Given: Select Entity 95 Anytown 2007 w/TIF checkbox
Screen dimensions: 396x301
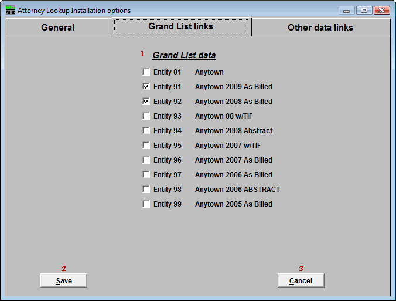Looking at the screenshot, I should (x=146, y=146).
